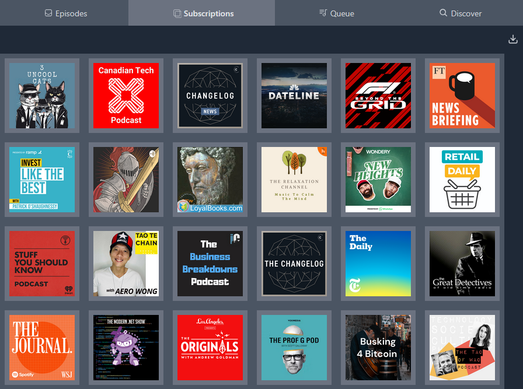Open the 3 Uncool Cats podcast
Viewport: 523px width, 389px height.
point(42,96)
